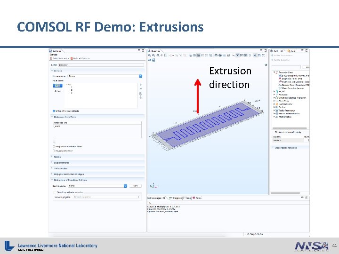The height and width of the screenshot is (254, 339).
Task: Go to the XY view in Graphics toolbar
Action: click(x=177, y=56)
